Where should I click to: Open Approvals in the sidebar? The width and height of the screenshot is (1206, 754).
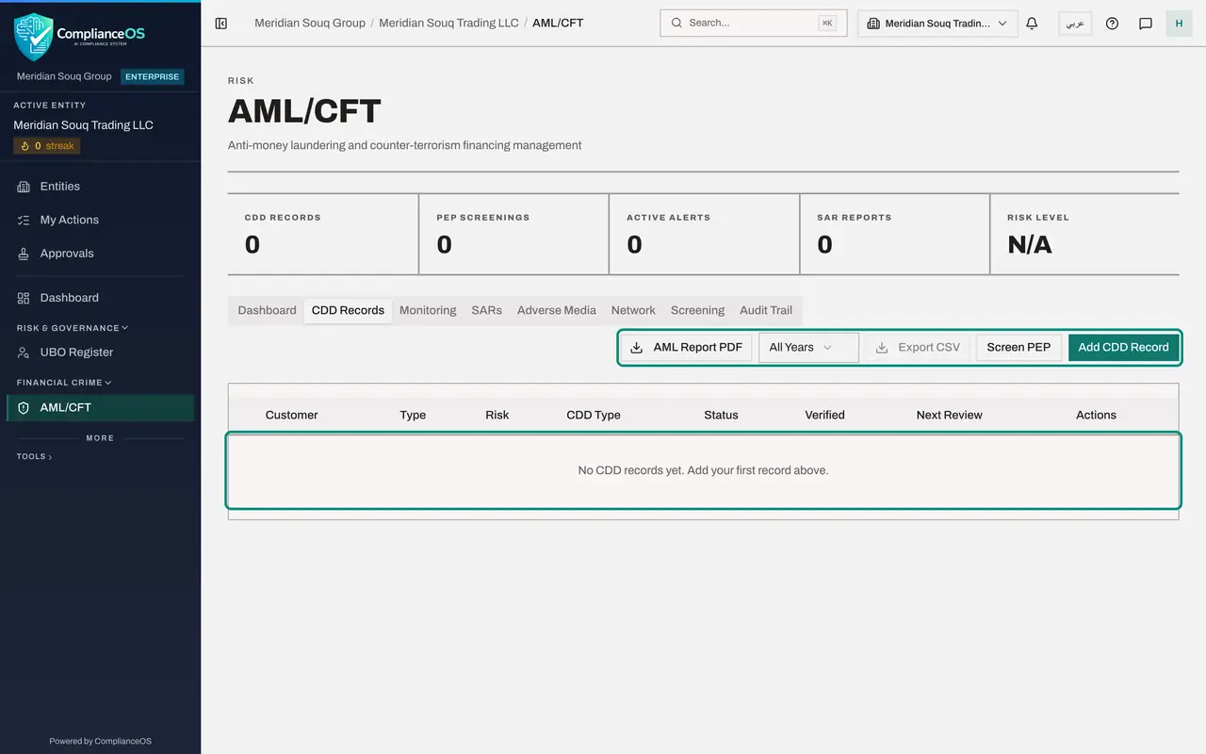coord(100,254)
